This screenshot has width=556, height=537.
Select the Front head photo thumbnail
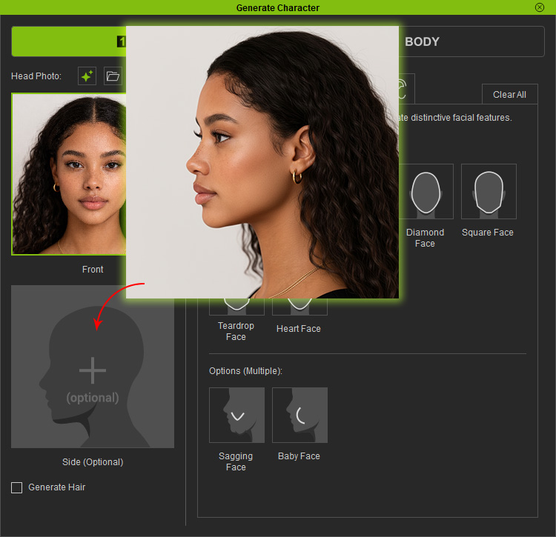coord(69,174)
